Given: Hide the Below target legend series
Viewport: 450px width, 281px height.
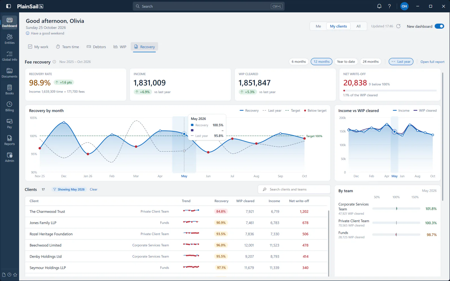Looking at the screenshot, I should pyautogui.click(x=315, y=110).
